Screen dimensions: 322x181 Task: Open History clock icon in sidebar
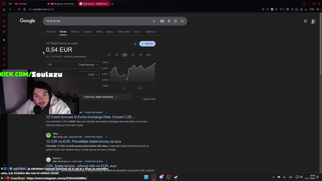4,54
